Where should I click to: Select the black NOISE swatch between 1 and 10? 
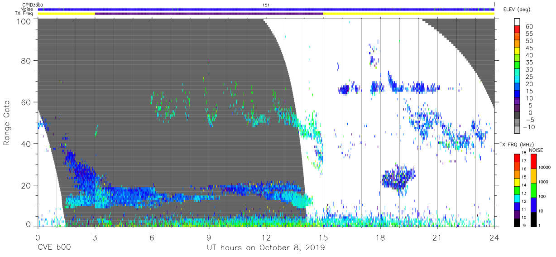coord(534,218)
